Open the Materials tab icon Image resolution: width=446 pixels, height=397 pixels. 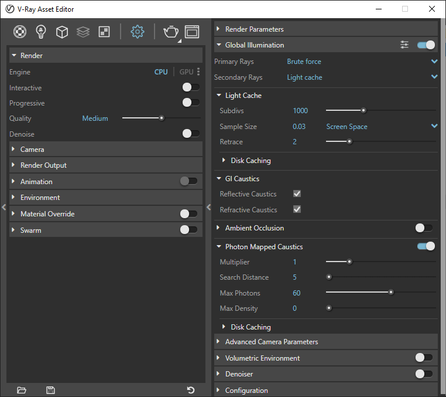(20, 32)
